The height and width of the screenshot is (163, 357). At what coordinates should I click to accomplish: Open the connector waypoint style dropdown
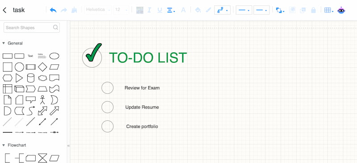point(222,10)
